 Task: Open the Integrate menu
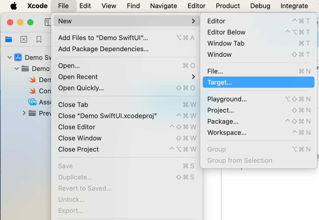294,6
